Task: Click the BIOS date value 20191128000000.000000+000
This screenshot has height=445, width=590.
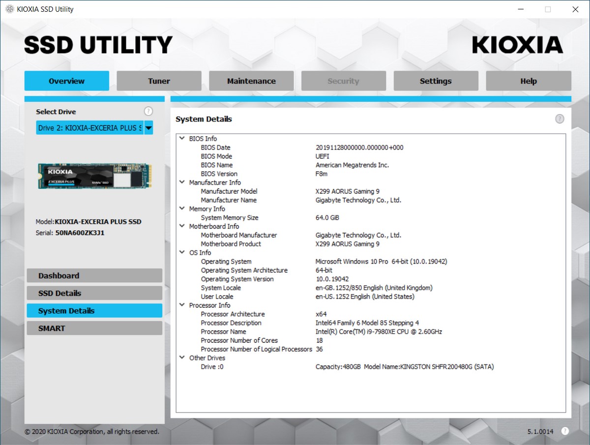Action: click(x=359, y=148)
